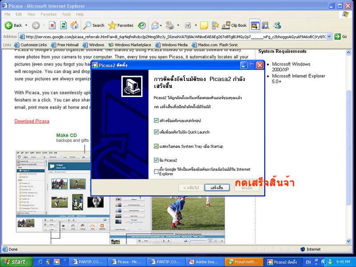Open the Edit menu

coord(19,14)
